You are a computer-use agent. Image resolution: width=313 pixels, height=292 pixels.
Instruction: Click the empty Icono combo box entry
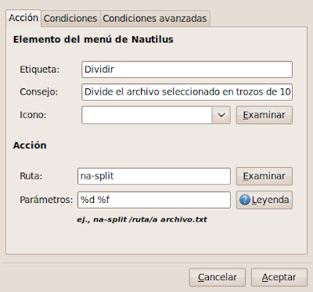[x=147, y=115]
